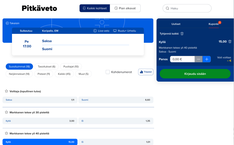Click the Ruutu+ Urheilu screen icon
The width and height of the screenshot is (234, 145).
(x=115, y=31)
